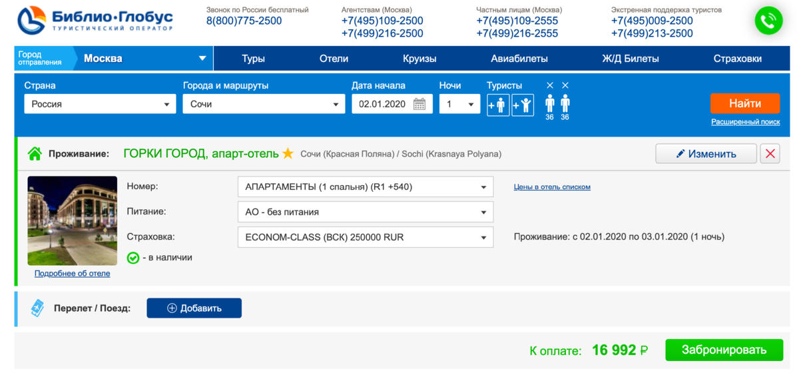
Task: Open the hotel photo thumbnail
Action: 73,220
